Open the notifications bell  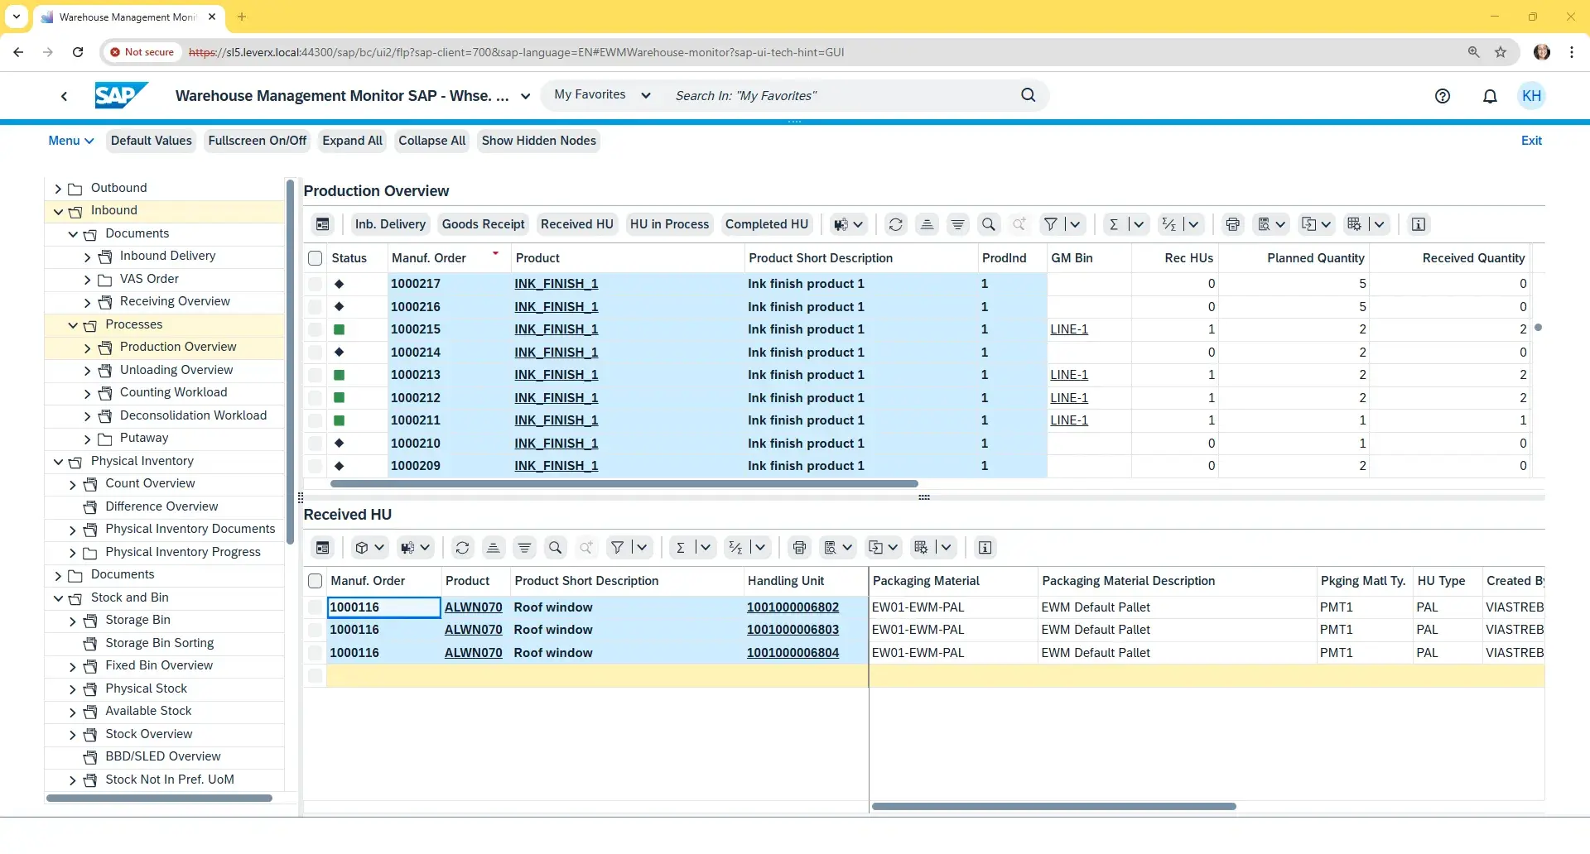click(x=1490, y=96)
